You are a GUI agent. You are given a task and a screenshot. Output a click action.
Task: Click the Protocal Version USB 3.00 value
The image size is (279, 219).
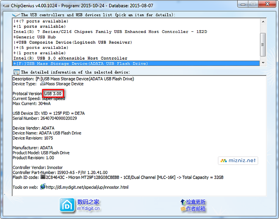coord(53,93)
